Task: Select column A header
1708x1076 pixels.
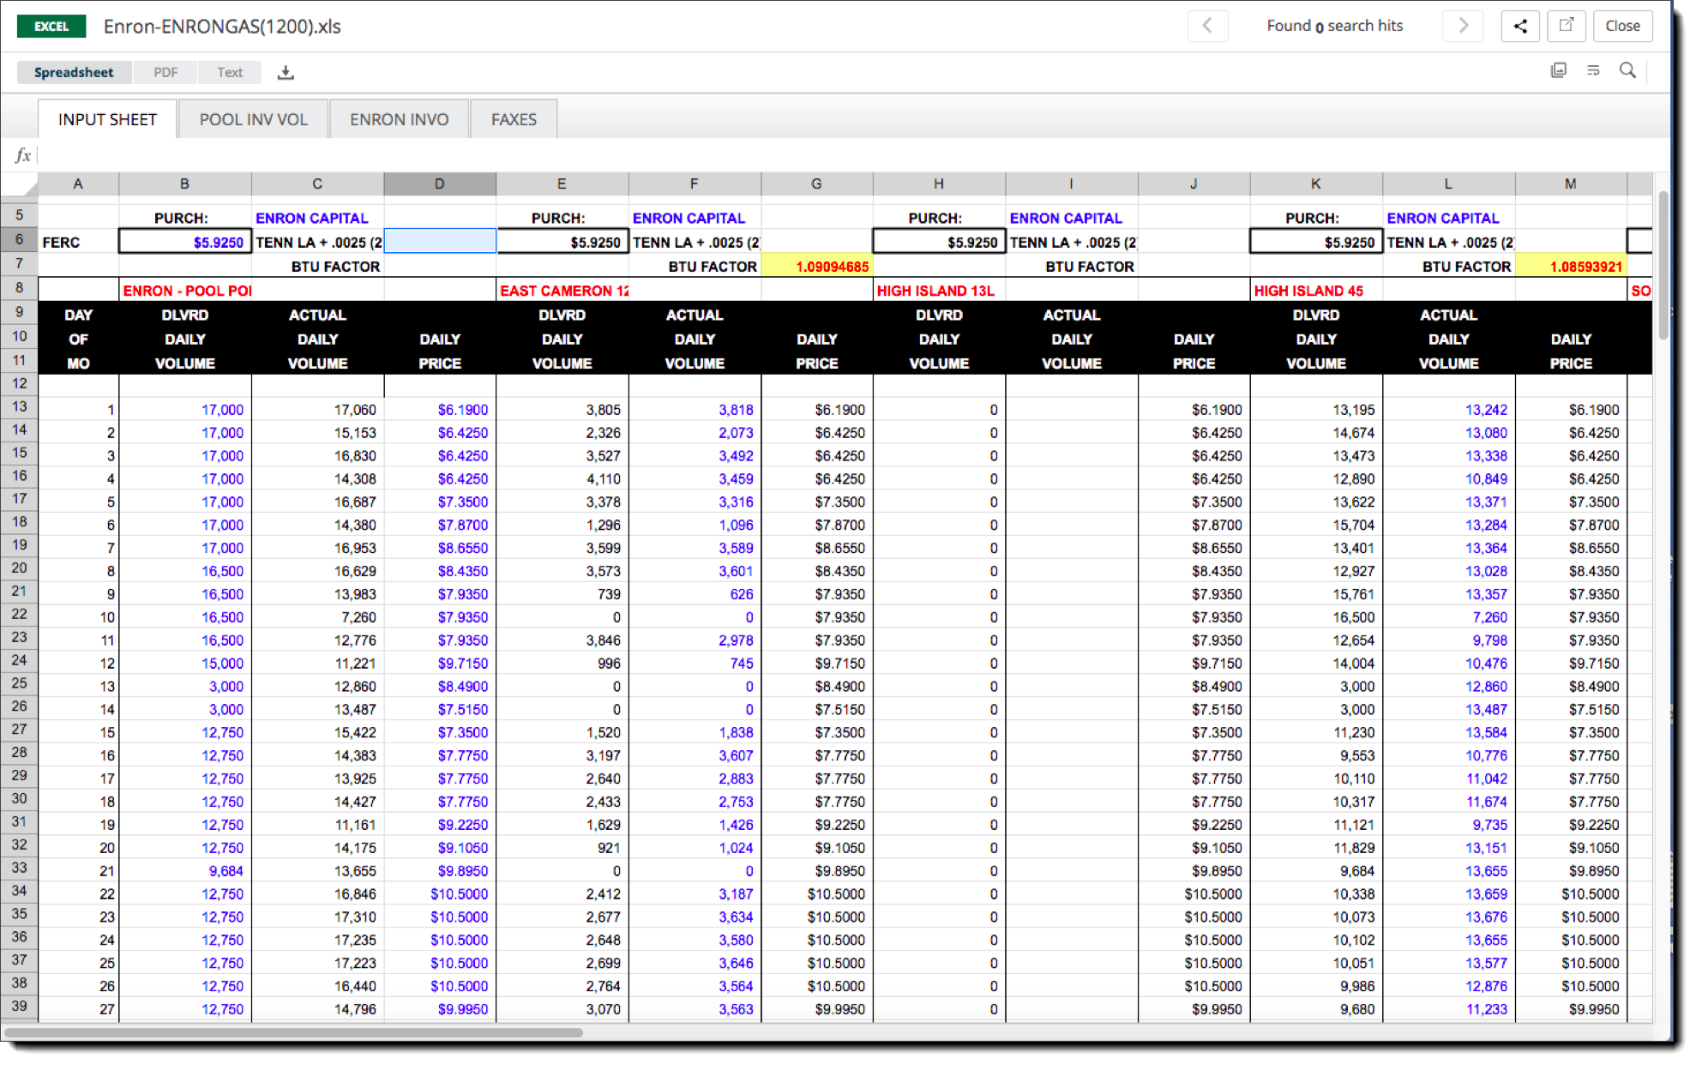Action: click(x=78, y=183)
